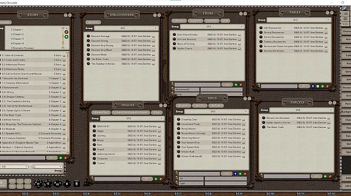
Task: Click the blue arrow icon in Tables window
Action: click(x=313, y=86)
